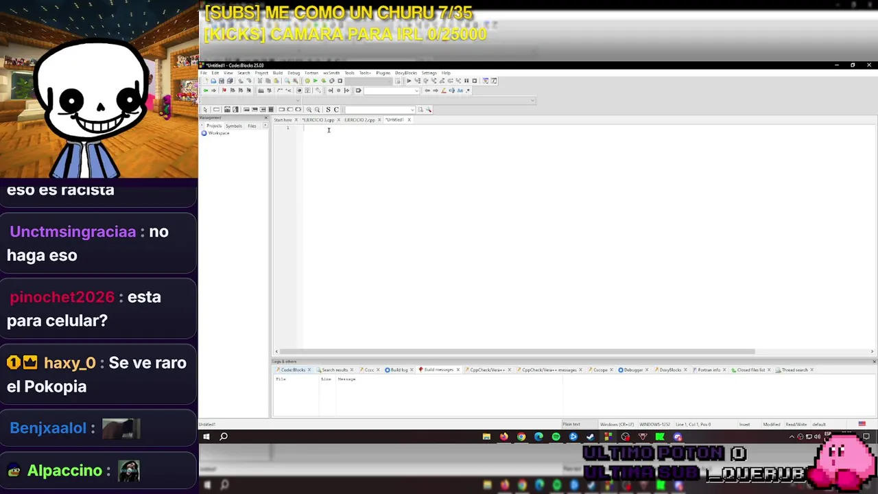
Task: Switch to the EJERCICIO 3.cpp tab
Action: pyautogui.click(x=318, y=120)
